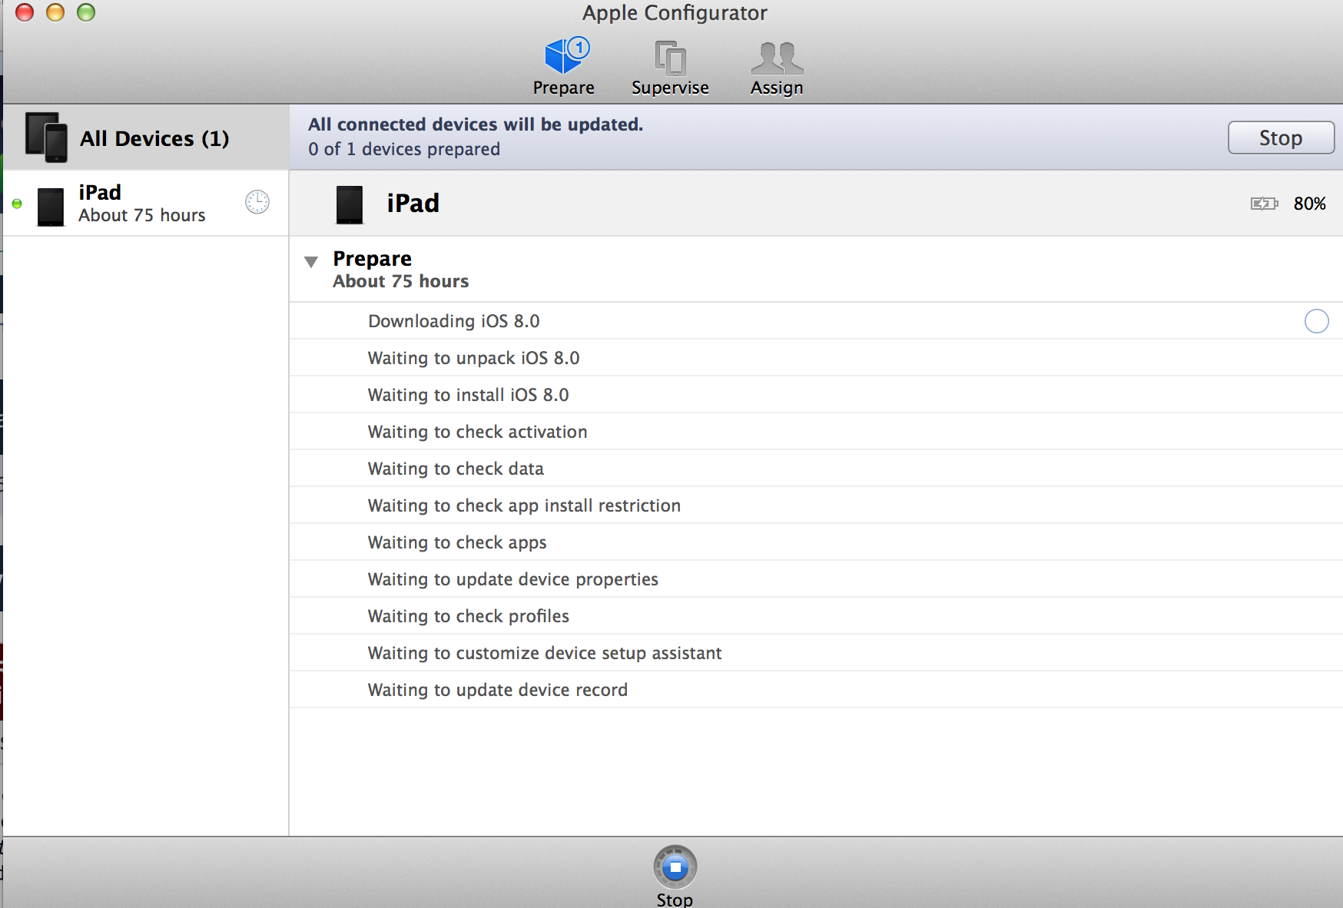Click 'All connected devices will be updated.' text
The height and width of the screenshot is (908, 1343).
pos(476,124)
